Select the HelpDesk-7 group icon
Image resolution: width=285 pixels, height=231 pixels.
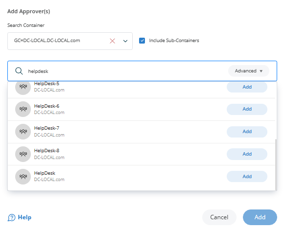[23, 132]
